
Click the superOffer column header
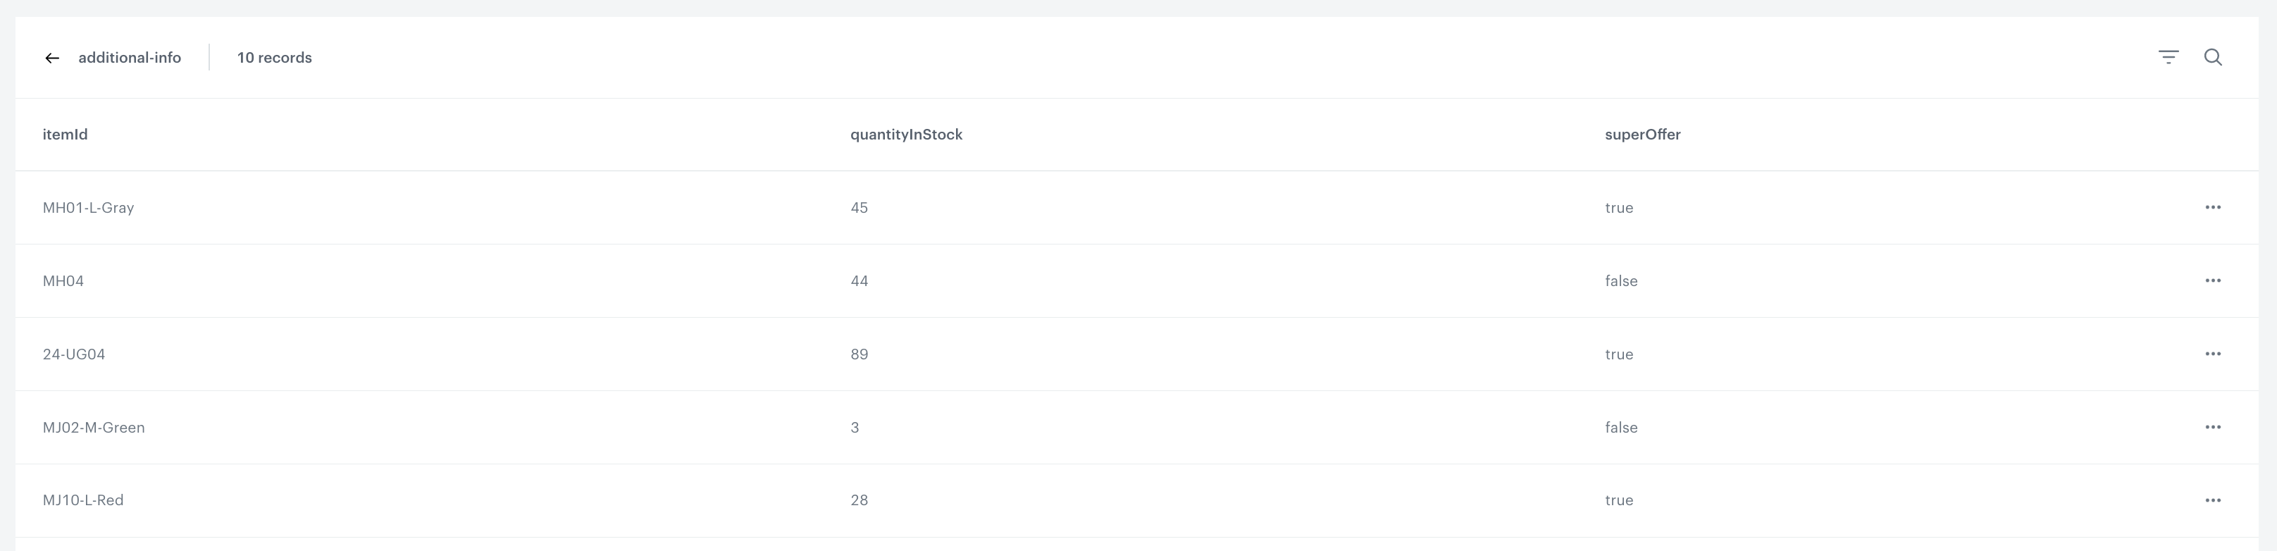pos(1642,135)
